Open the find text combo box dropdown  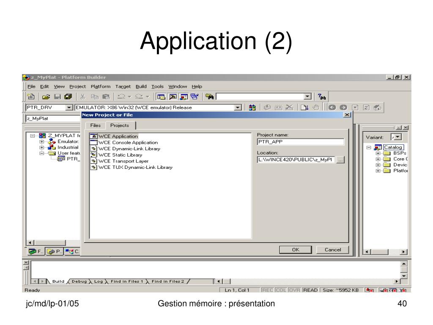pyautogui.click(x=308, y=96)
